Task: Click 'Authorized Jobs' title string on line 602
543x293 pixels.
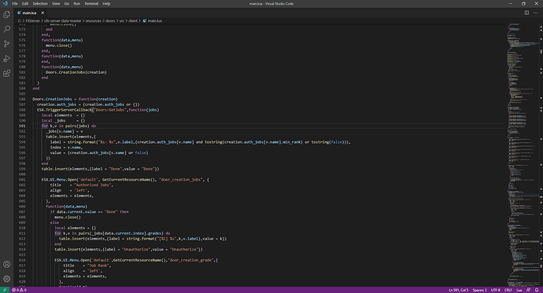Action: coord(93,185)
